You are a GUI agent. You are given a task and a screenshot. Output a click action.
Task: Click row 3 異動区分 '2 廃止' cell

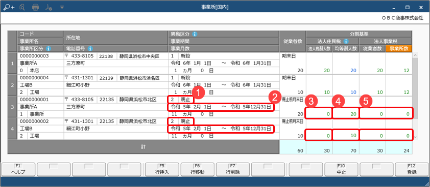[x=181, y=100]
